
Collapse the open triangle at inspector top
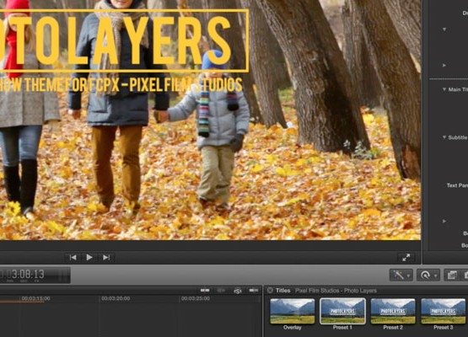[x=444, y=29]
